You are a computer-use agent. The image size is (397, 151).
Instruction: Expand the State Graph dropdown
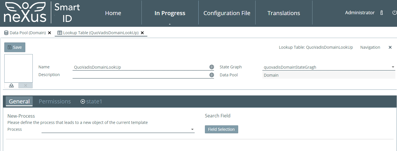tap(393, 67)
